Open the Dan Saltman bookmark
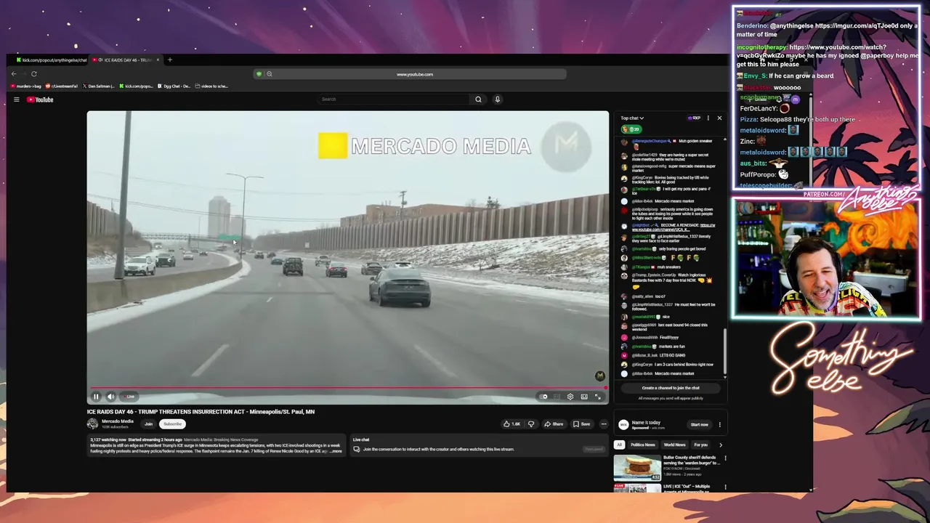The height and width of the screenshot is (523, 930). coord(100,86)
